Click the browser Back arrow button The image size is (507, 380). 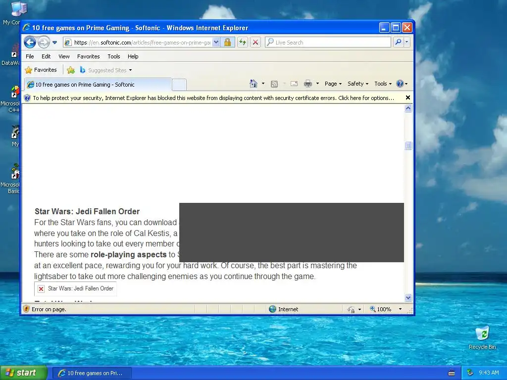(30, 42)
